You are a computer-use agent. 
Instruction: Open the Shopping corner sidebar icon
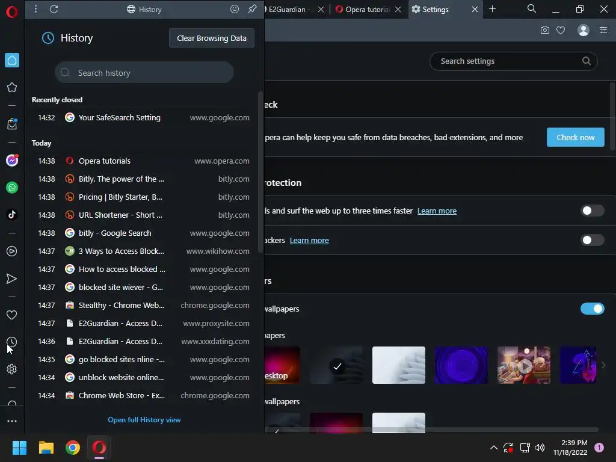coord(12,124)
